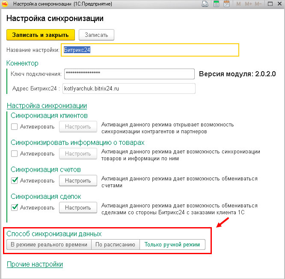Viewport: 285px width, 279px height.
Task: Click the Записать и закрыть button
Action: 41,35
